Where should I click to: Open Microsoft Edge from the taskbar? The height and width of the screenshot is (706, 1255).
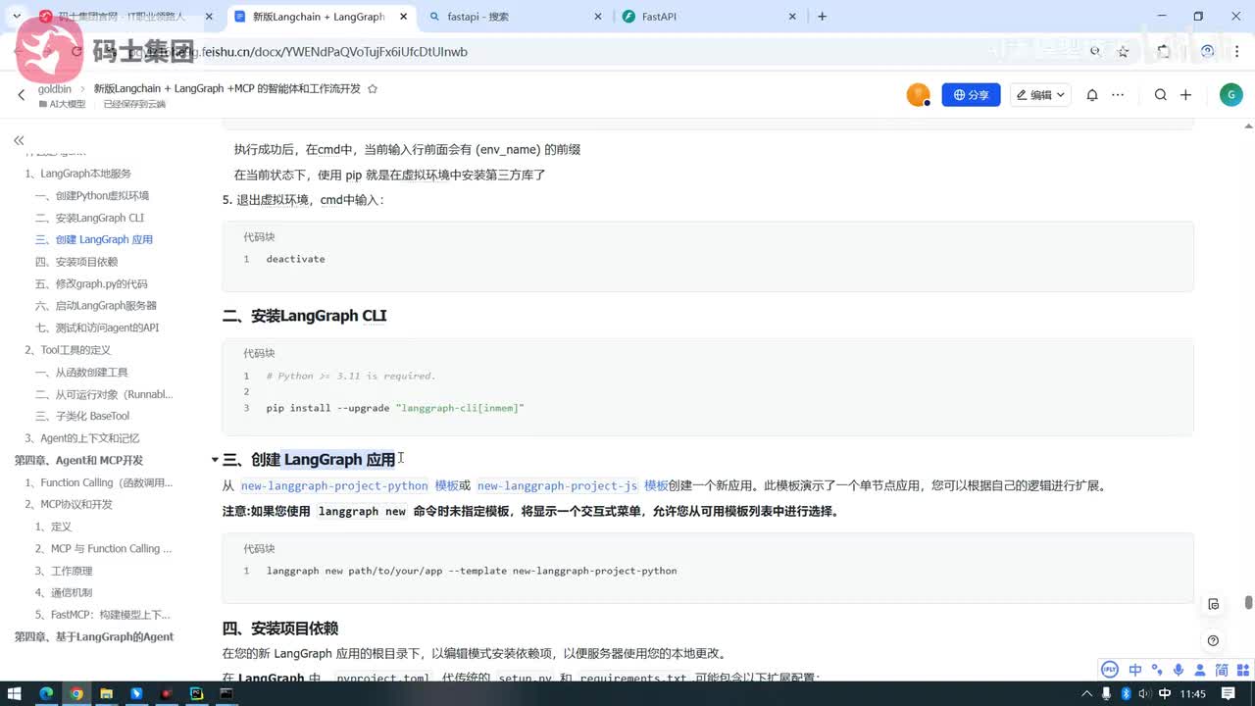click(x=46, y=693)
